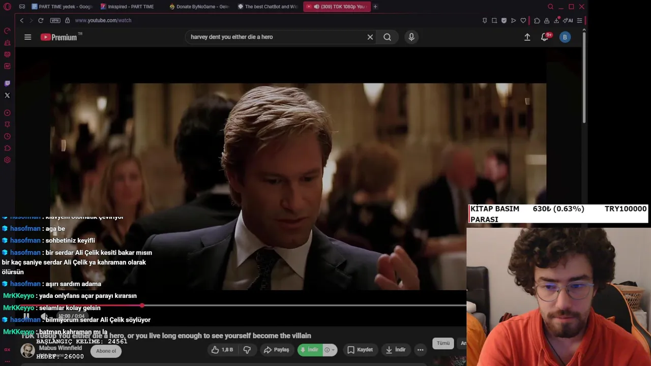Open the Opera GX corner icon in sidebar
The image size is (651, 366).
[7, 350]
